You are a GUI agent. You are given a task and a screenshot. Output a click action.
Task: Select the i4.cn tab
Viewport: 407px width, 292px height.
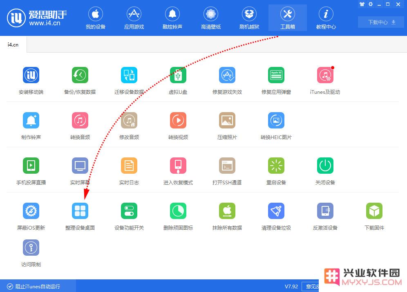tap(13, 44)
